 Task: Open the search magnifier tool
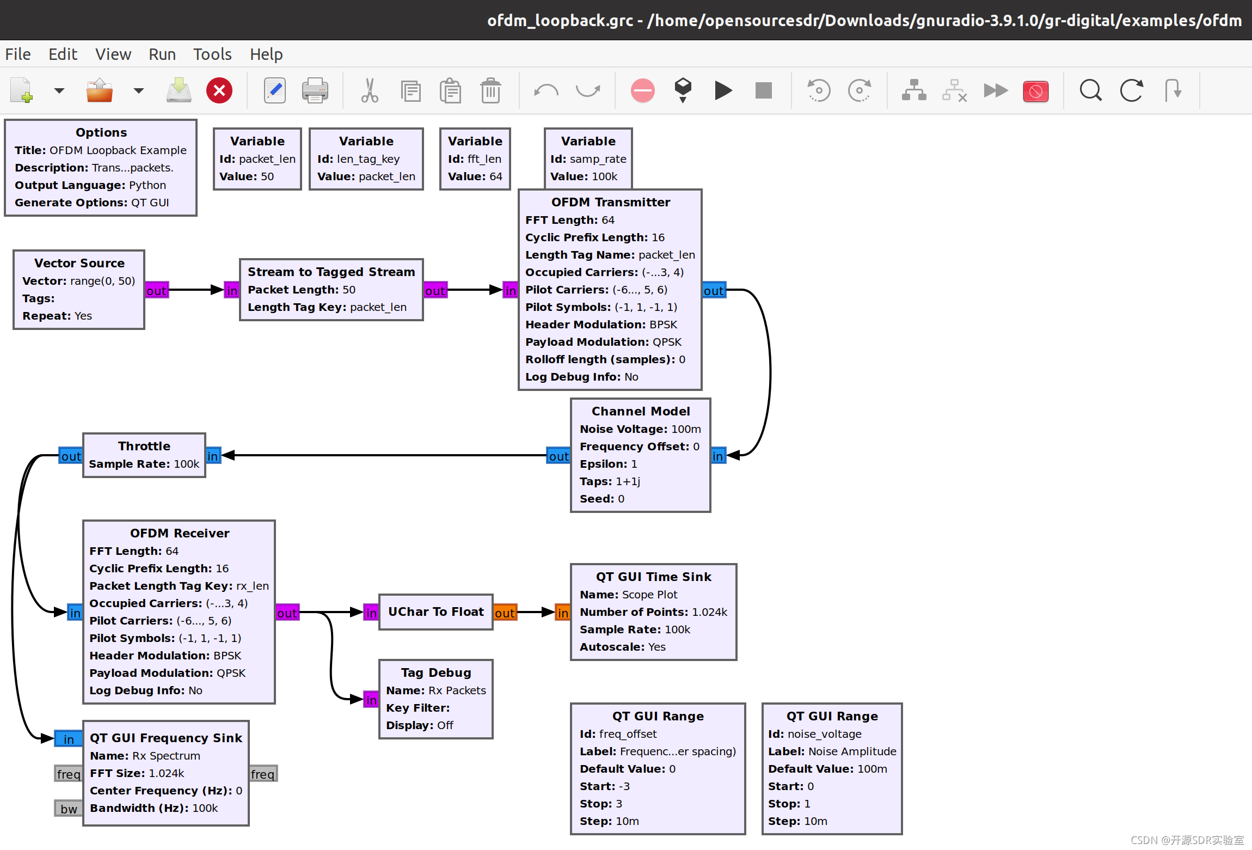(x=1090, y=90)
